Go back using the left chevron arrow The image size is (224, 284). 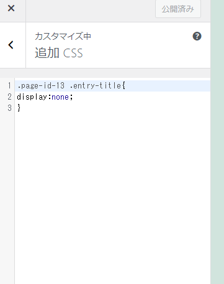(11, 45)
